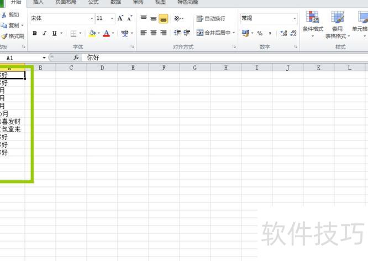368x261 pixels.
Task: Align text to middle of cell
Action: coord(154,18)
